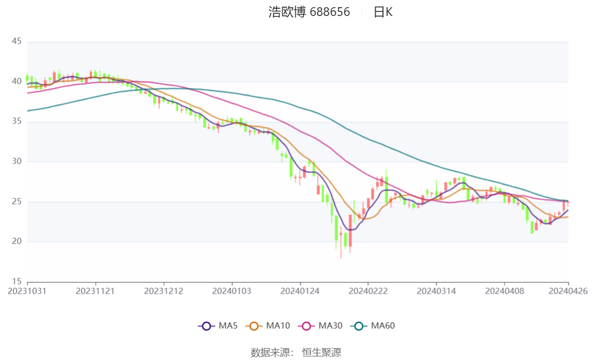Toggle the MA60 legend line
Screen dimensions: 592x360
373,325
